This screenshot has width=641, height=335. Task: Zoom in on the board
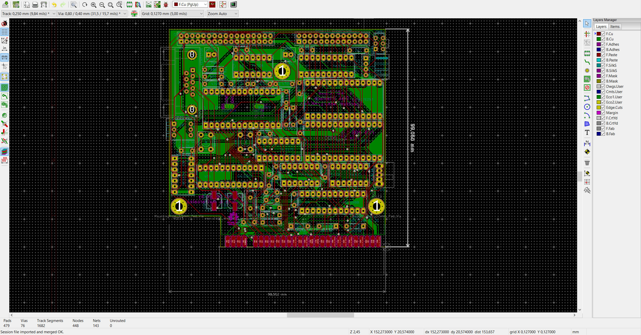coord(93,5)
